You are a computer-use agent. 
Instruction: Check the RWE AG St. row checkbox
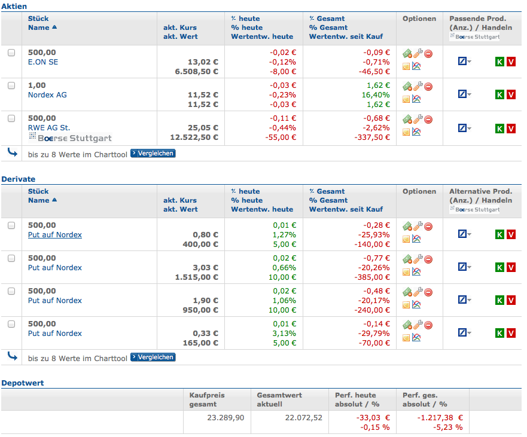[11, 118]
